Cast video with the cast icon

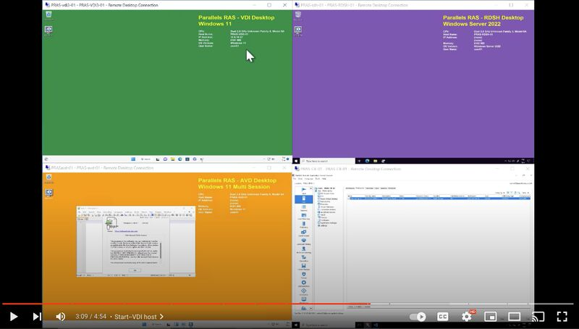click(538, 317)
